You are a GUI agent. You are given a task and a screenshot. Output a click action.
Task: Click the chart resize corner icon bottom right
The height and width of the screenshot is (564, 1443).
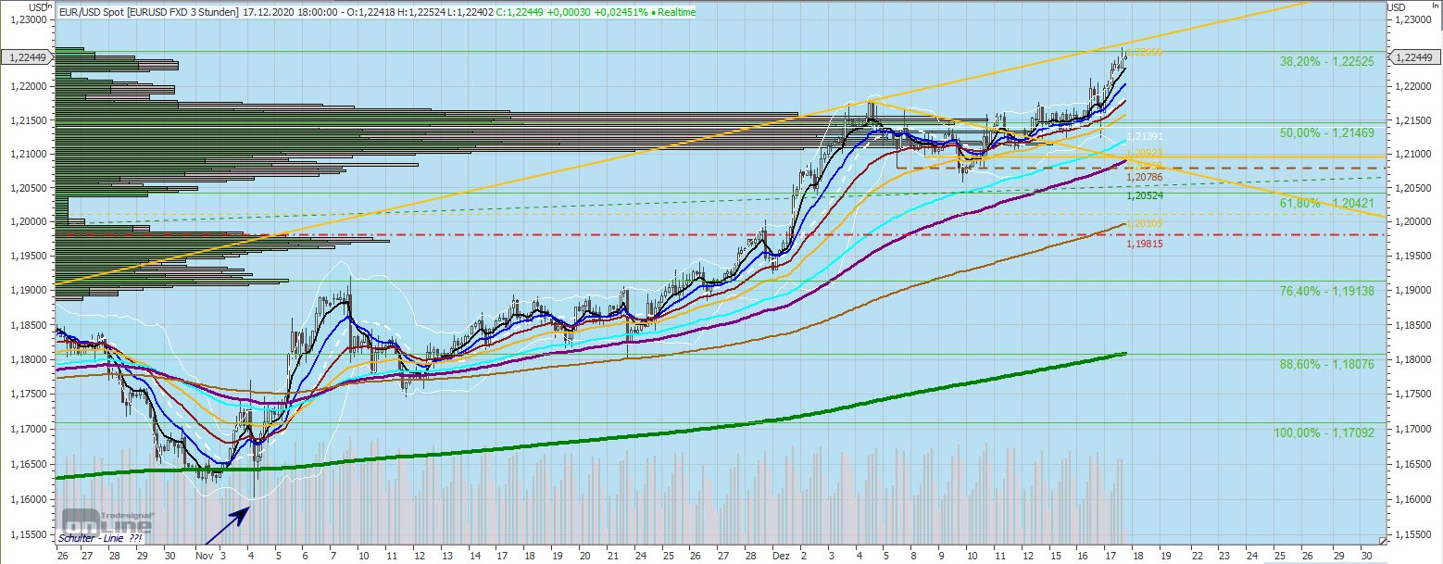pyautogui.click(x=1383, y=541)
